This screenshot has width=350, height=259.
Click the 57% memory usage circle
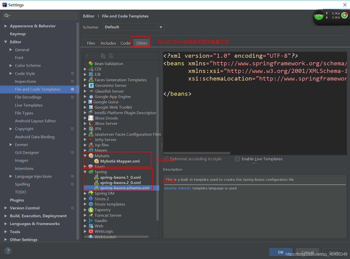pyautogui.click(x=319, y=16)
